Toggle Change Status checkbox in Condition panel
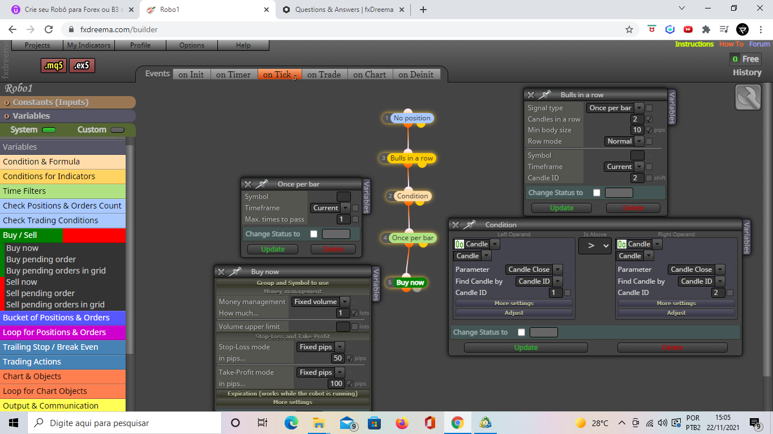The image size is (773, 434). 521,332
